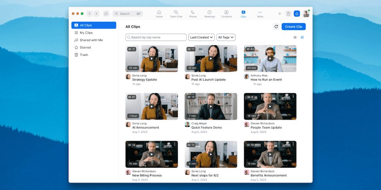Click the Create Clip button
Screen dimensions: 381x190
coord(294,27)
